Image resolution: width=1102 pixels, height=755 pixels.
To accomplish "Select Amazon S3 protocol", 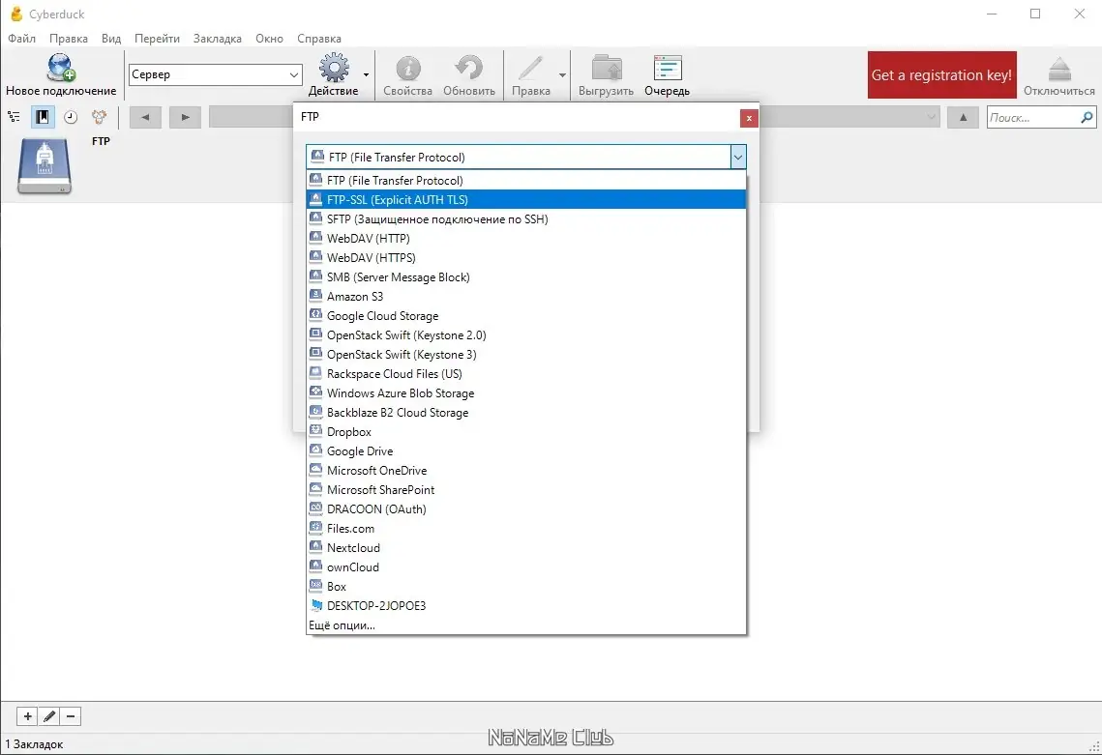I will 526,297.
